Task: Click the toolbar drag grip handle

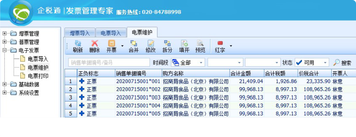Action: coord(67,46)
